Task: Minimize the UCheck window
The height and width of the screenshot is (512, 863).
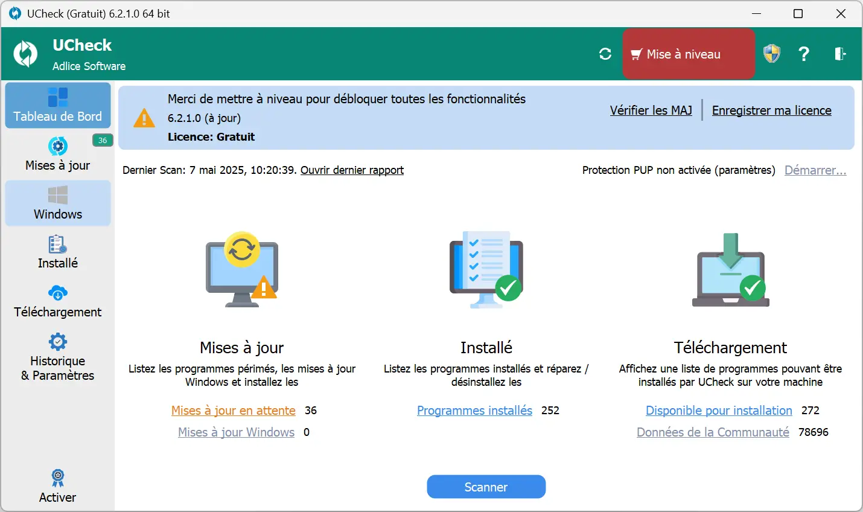Action: pos(757,13)
